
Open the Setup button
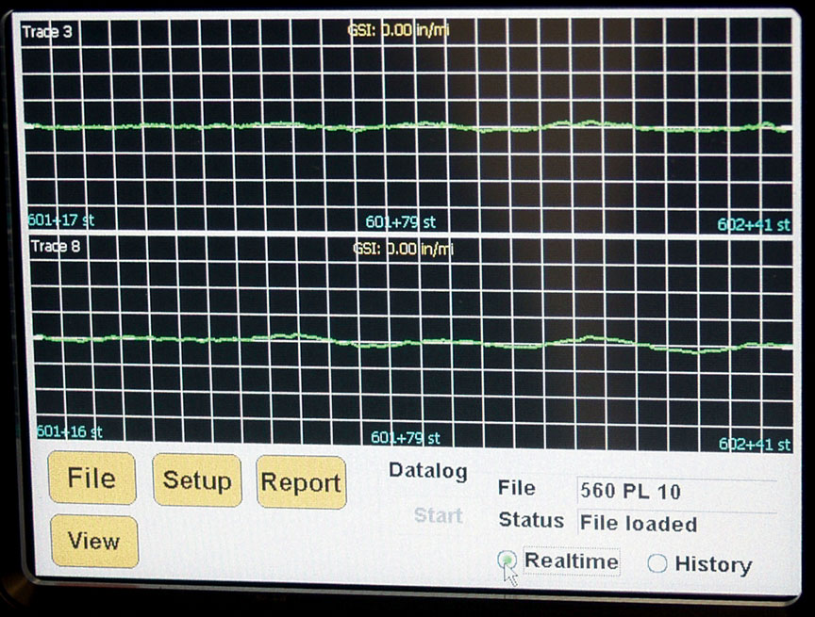coord(197,480)
